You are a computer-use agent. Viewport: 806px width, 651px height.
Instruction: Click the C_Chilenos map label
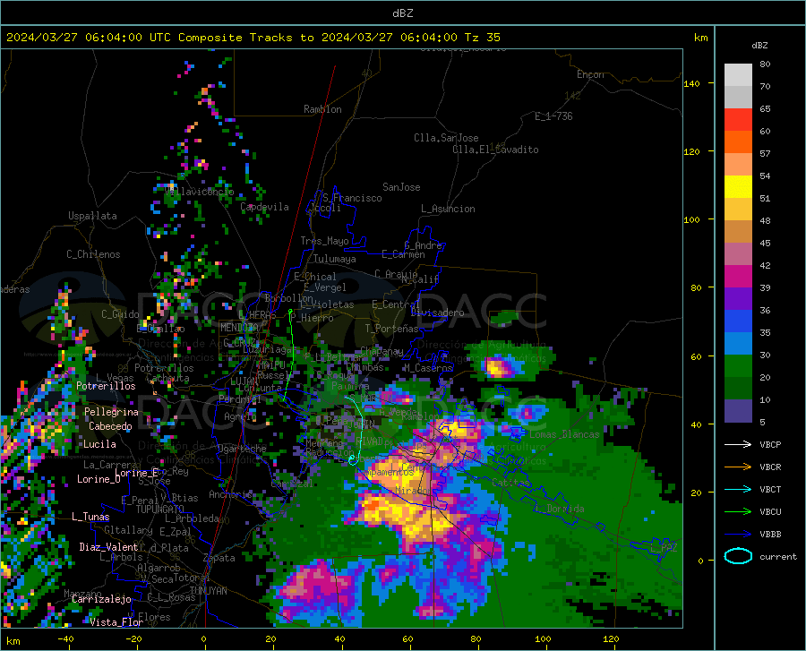click(x=93, y=254)
